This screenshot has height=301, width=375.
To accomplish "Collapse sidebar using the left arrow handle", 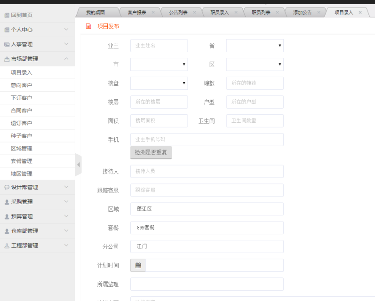I will pos(78,165).
